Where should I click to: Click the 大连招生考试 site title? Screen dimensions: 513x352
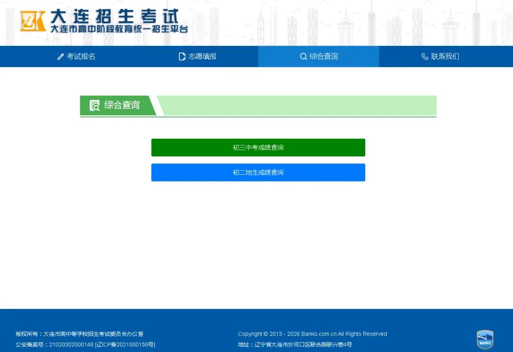(115, 16)
